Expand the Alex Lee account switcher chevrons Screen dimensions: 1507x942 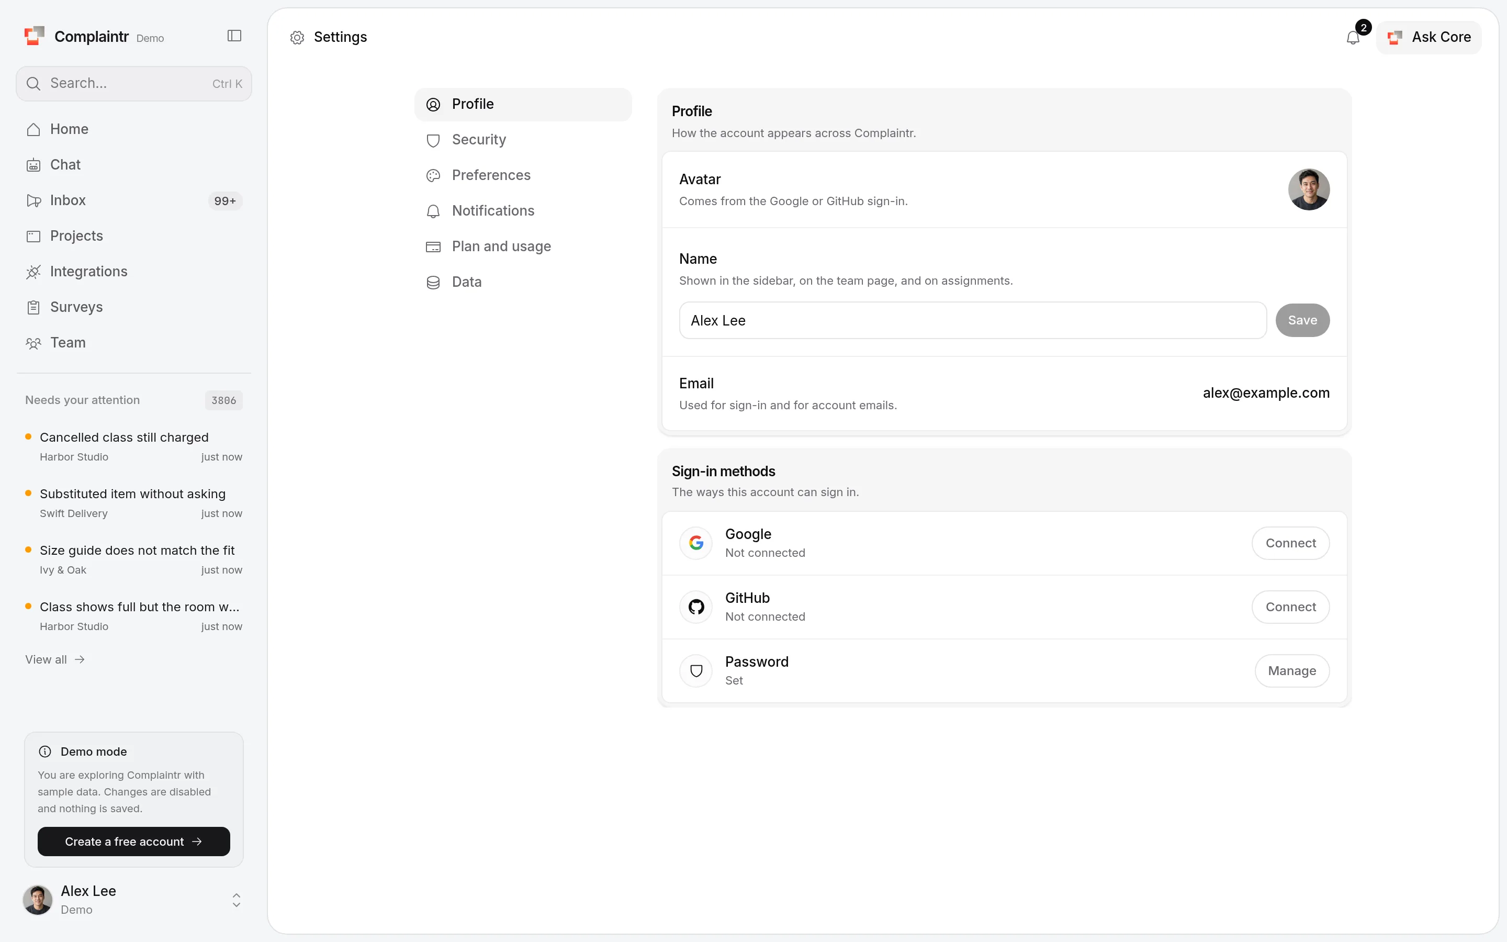236,900
